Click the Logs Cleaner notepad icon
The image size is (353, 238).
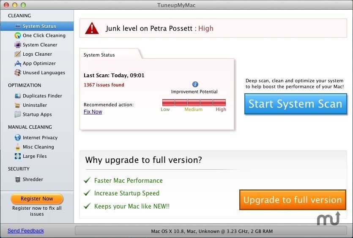[18, 54]
